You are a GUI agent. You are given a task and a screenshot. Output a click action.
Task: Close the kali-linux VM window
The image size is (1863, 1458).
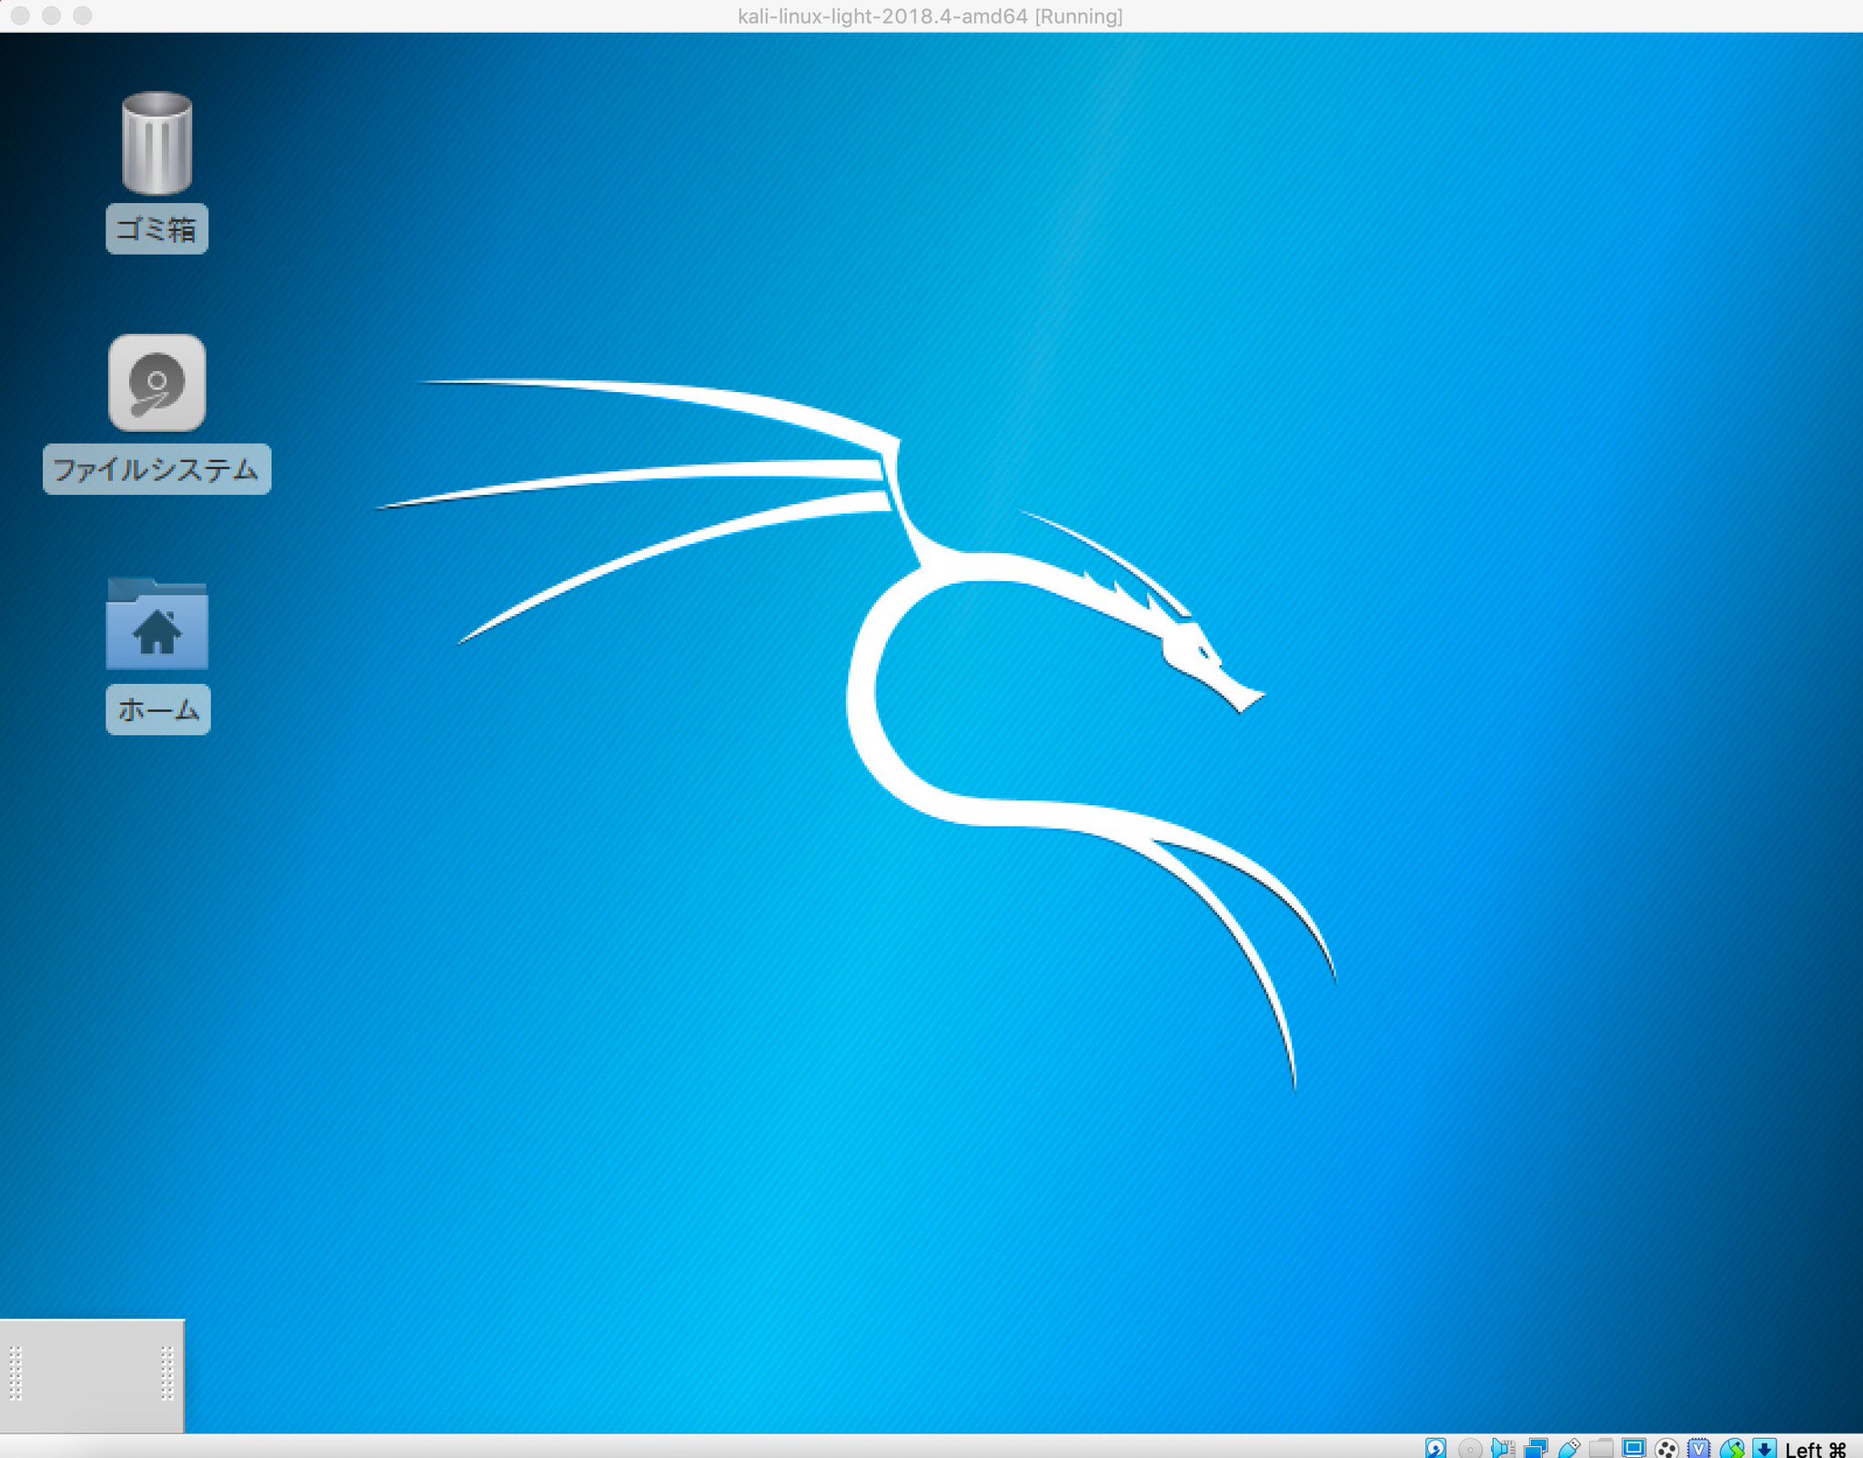[x=20, y=15]
